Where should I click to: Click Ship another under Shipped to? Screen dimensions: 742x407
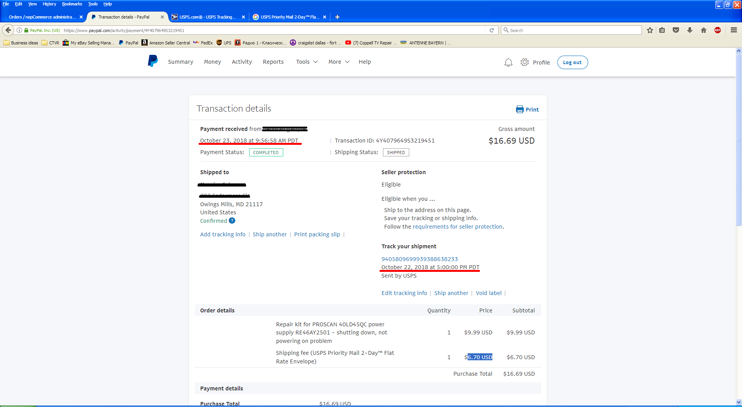pos(270,234)
